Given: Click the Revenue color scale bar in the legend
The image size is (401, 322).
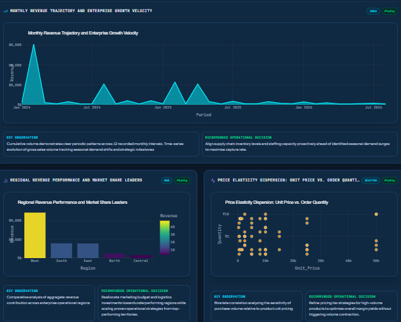Looking at the screenshot, I should coord(165,238).
